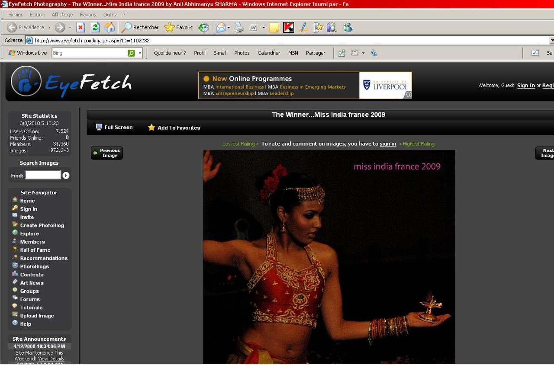Click the Upload Image icon in navigator
This screenshot has width=554, height=365.
[x=15, y=315]
